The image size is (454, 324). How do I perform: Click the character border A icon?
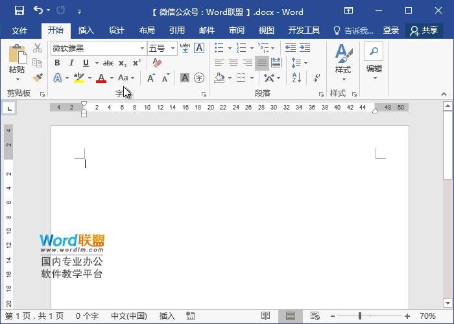199,48
